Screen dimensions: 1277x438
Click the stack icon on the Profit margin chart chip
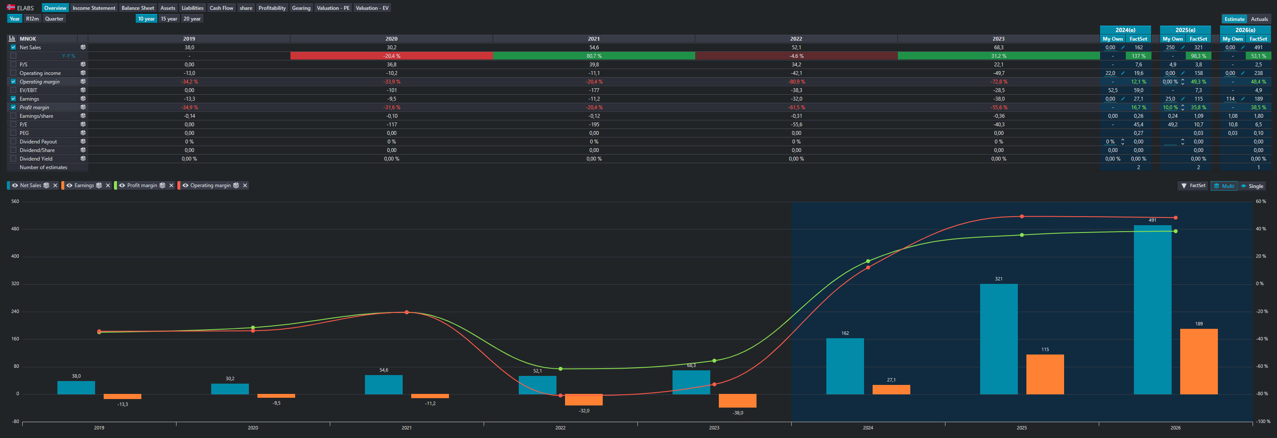point(162,185)
